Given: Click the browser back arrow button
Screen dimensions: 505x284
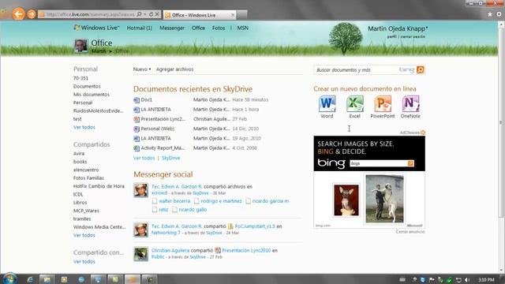Looking at the screenshot, I should point(19,14).
